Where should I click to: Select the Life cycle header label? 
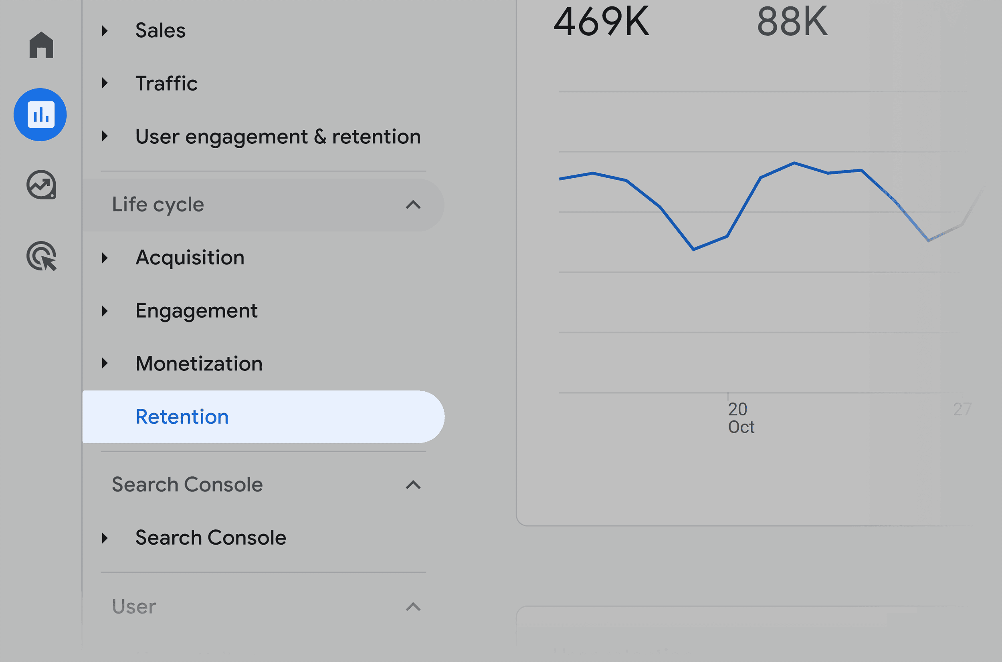158,205
